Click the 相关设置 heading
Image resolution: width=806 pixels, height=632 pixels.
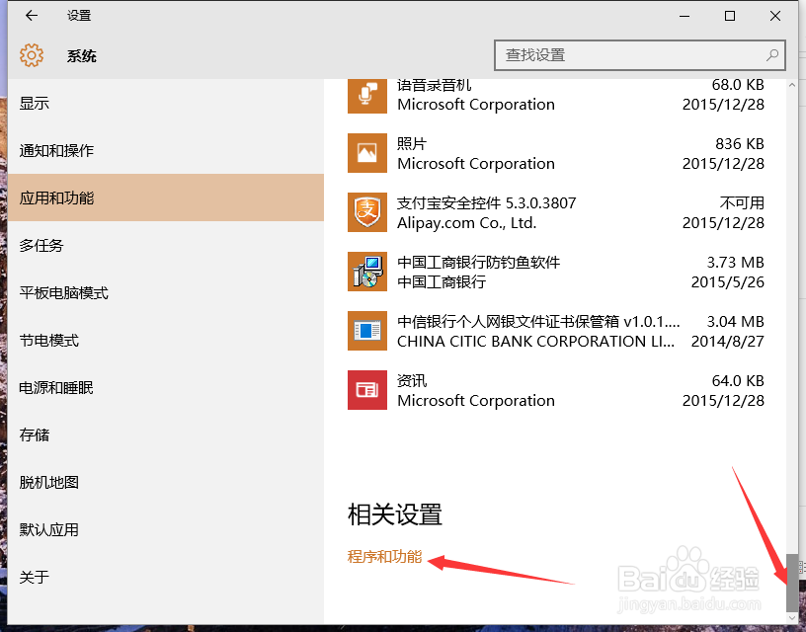[x=395, y=514]
